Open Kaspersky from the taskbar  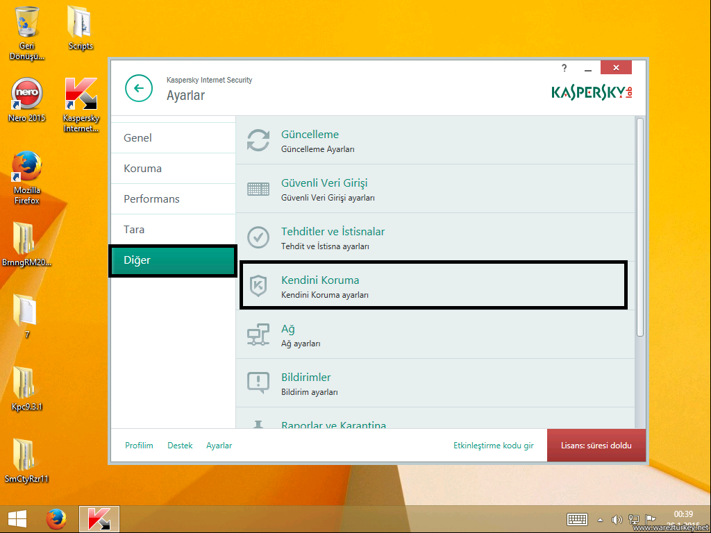tap(99, 519)
